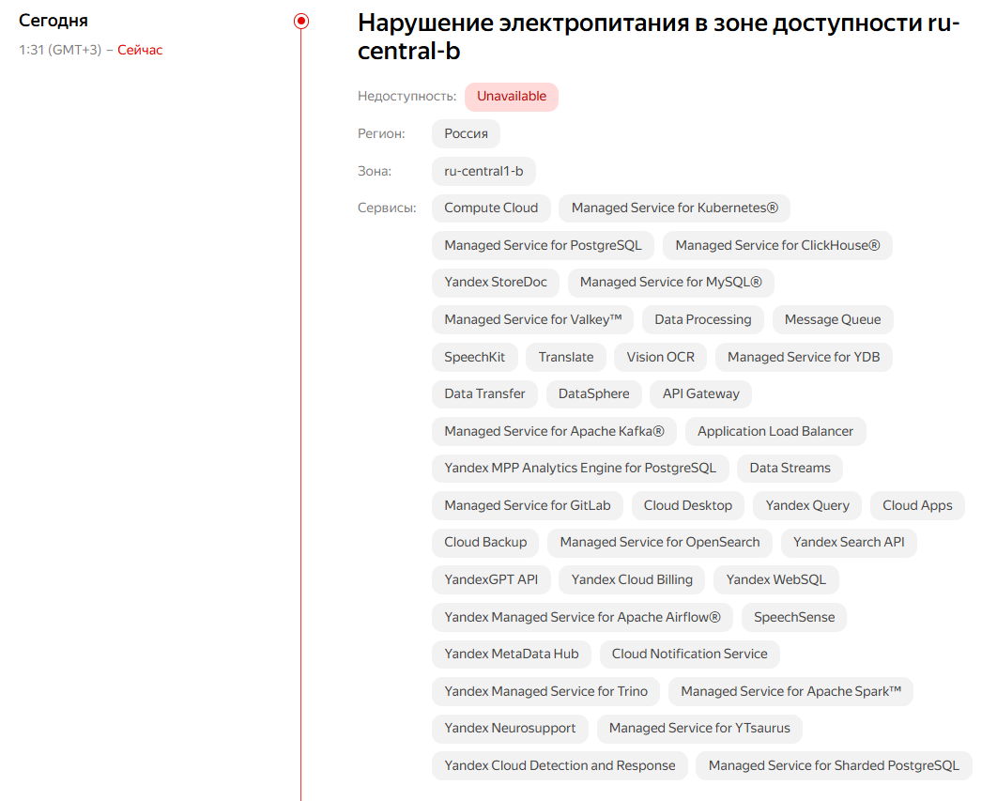Click Yandex Managed Service for Trino tag

point(546,691)
